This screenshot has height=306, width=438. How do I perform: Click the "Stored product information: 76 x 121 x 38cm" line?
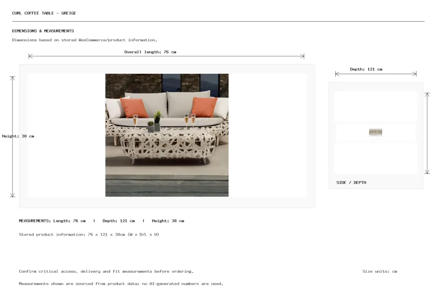(x=89, y=234)
